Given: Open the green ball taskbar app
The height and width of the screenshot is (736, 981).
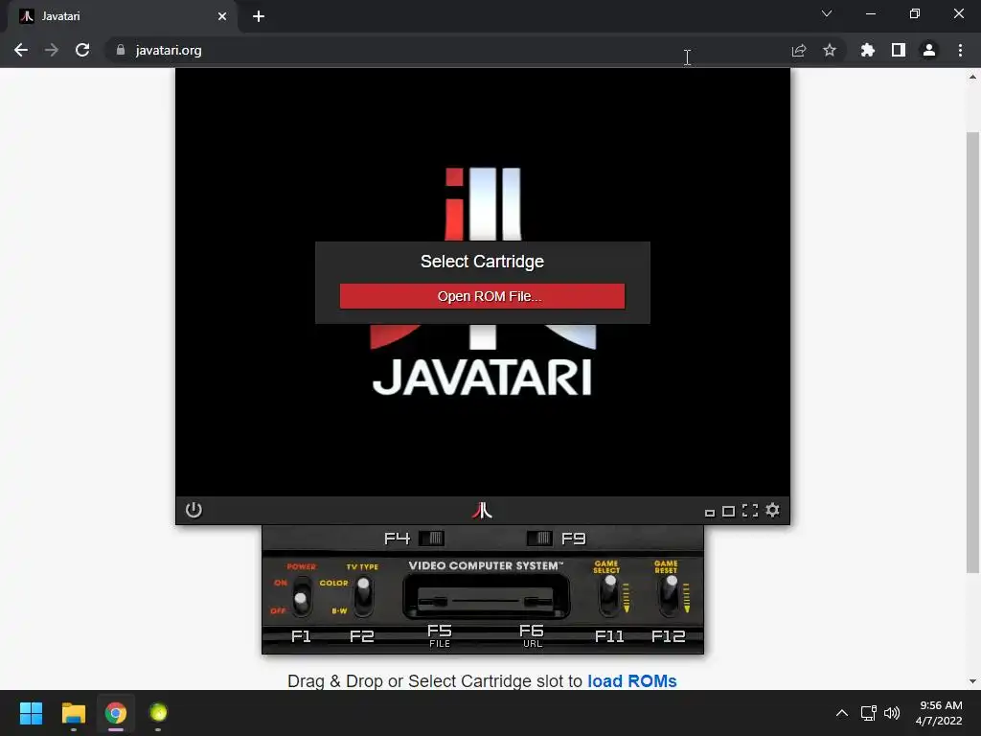Looking at the screenshot, I should 158,713.
